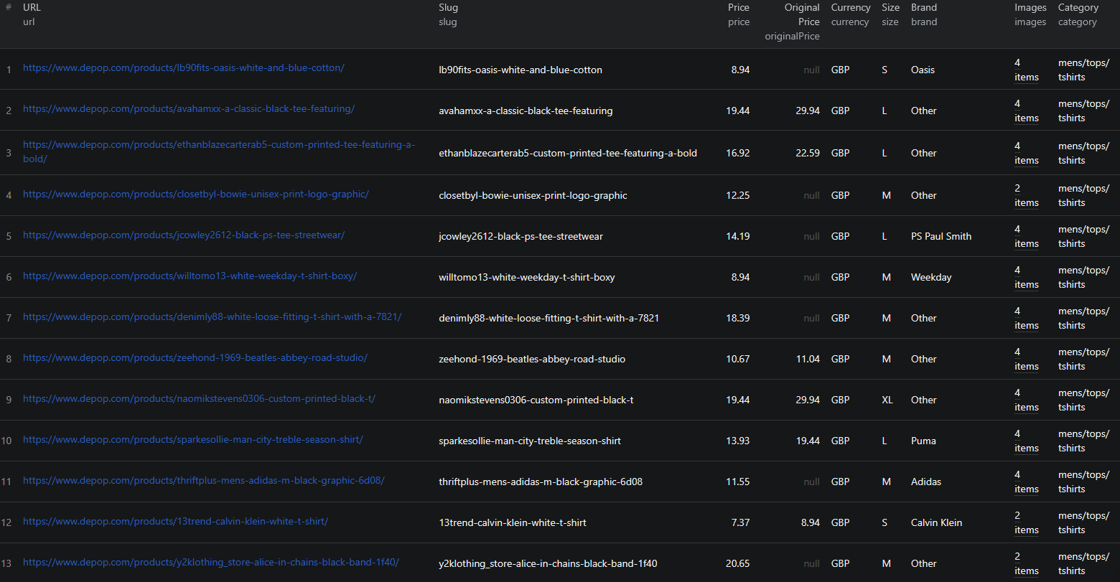
Task: Click the Slug column header
Action: click(x=448, y=8)
